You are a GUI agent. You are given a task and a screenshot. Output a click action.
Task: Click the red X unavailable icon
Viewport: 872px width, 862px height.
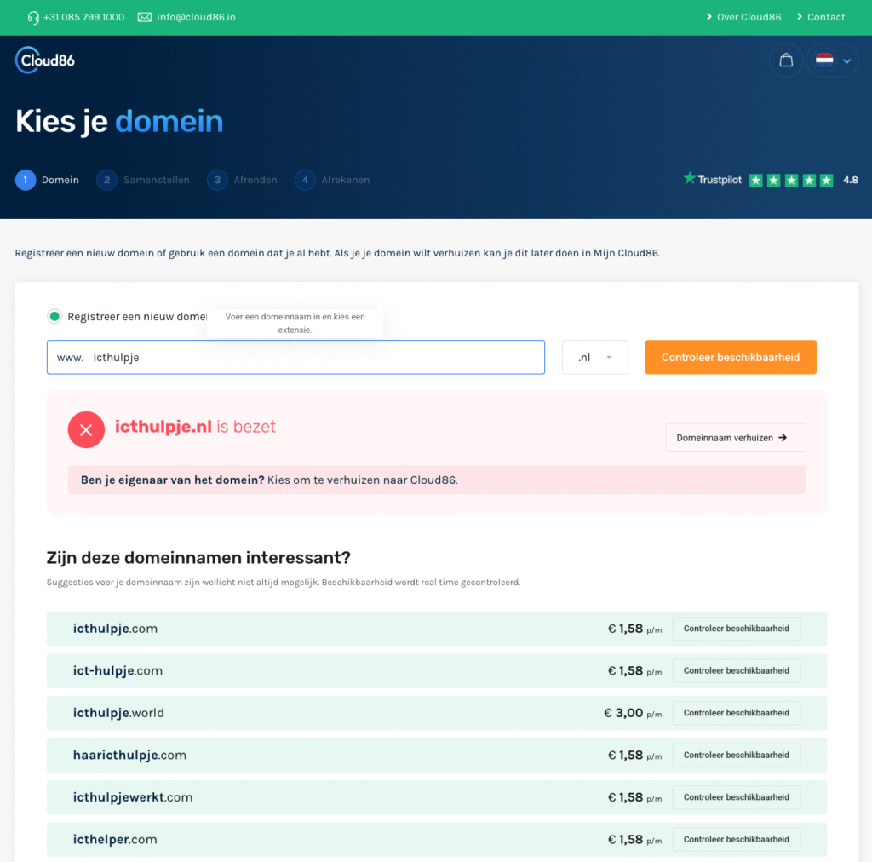(86, 429)
